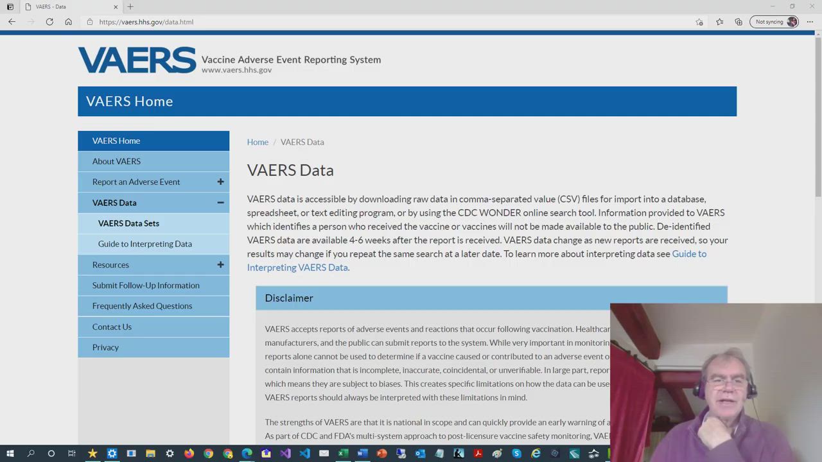The image size is (822, 462).
Task: Click the Not syncing profile button
Action: (x=775, y=22)
